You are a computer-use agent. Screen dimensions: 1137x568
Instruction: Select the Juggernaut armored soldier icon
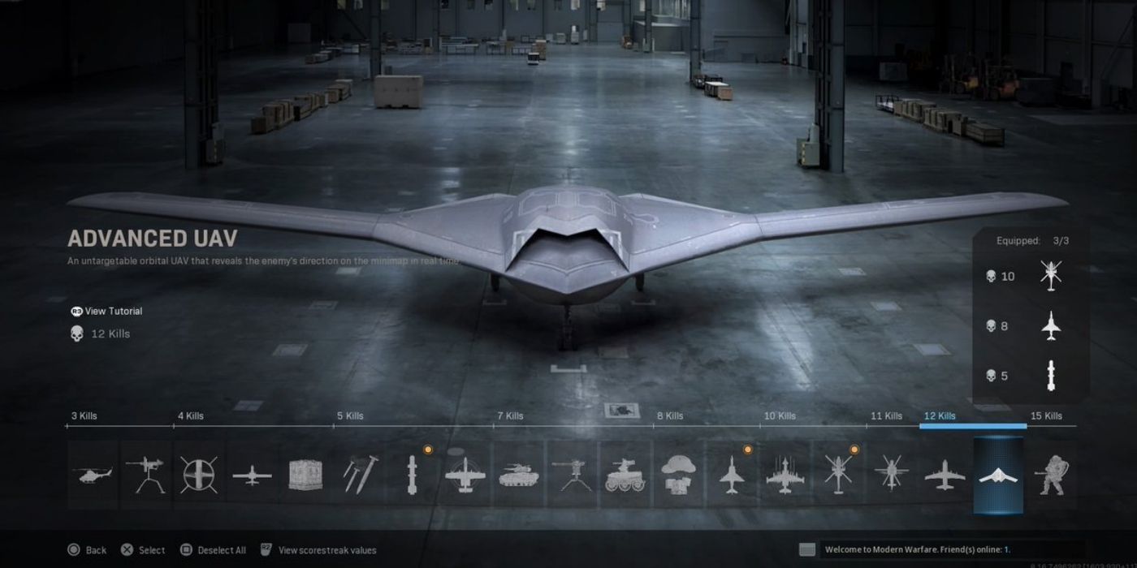pos(1051,475)
